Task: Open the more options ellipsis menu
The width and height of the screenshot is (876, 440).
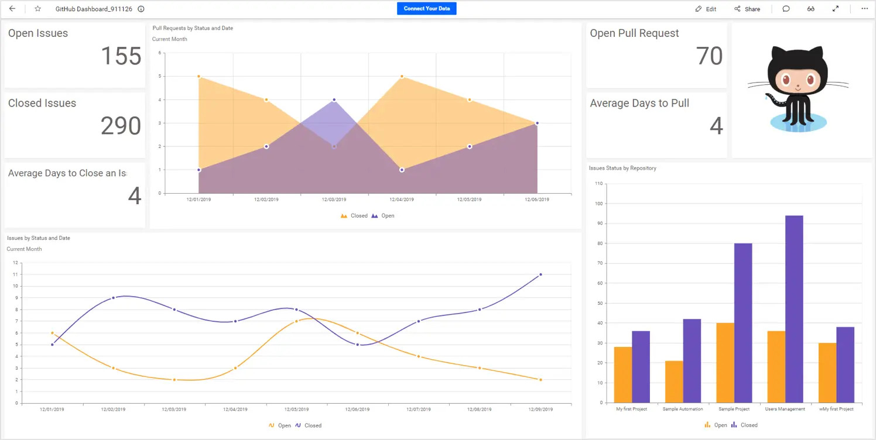Action: click(x=865, y=9)
